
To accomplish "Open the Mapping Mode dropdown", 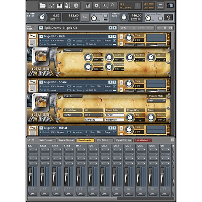I will 156,101.
